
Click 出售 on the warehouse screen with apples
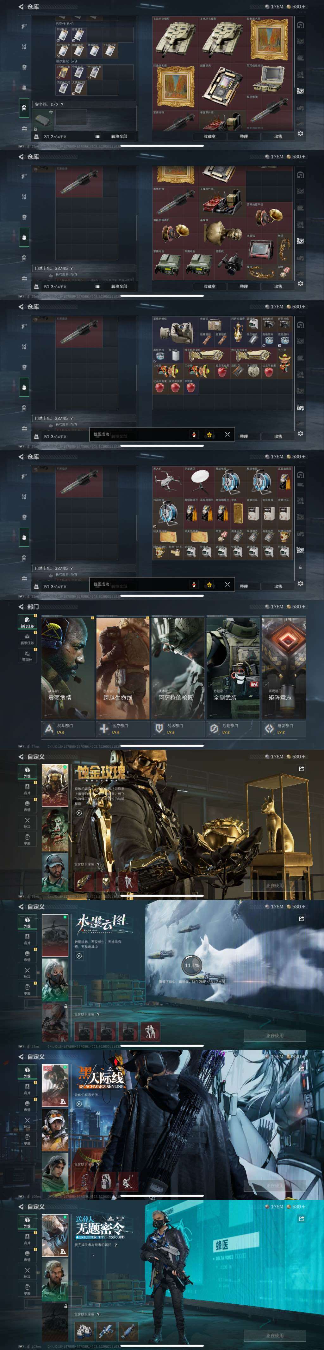pos(278,437)
